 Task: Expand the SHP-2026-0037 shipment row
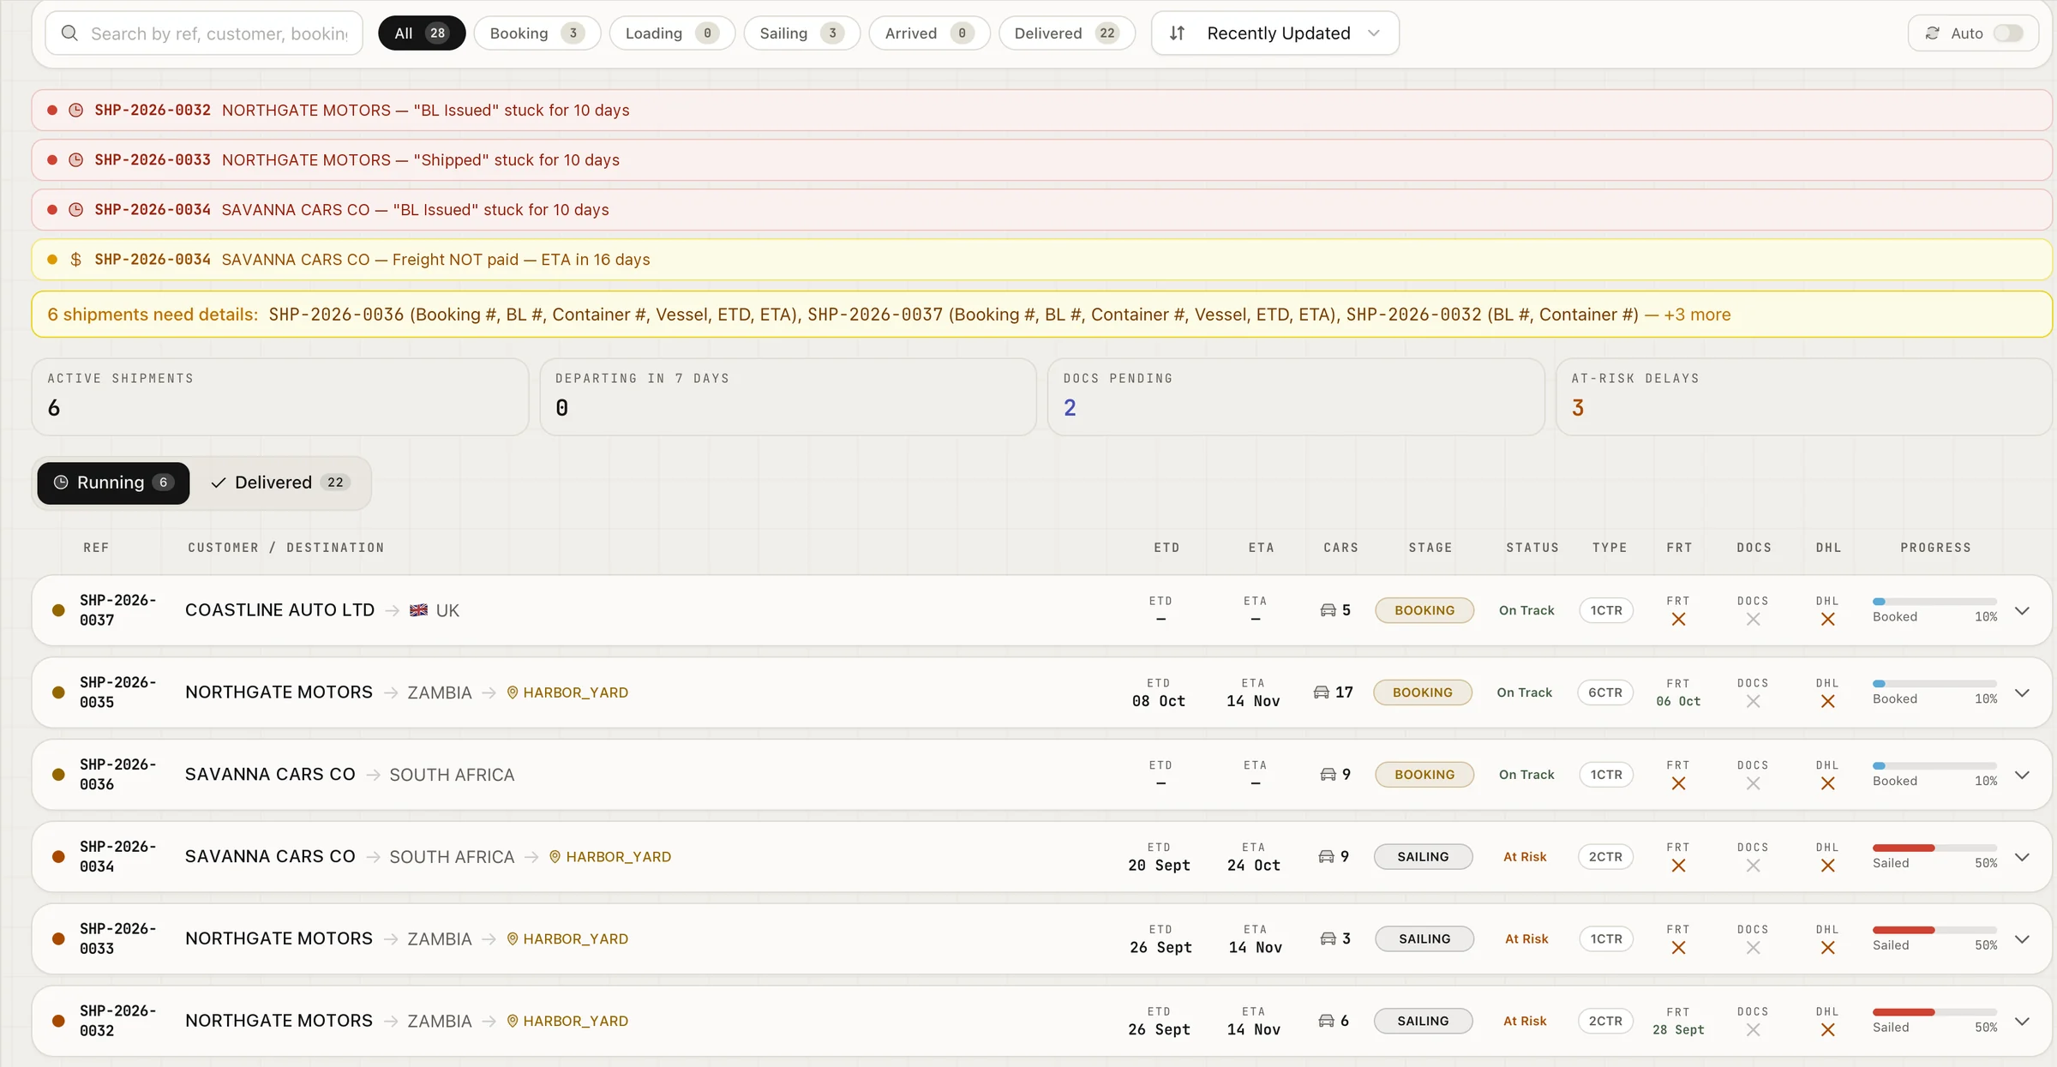pos(2022,611)
